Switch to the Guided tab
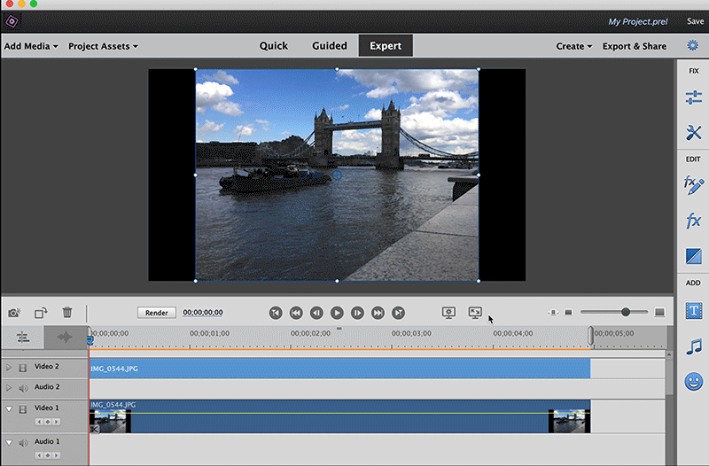This screenshot has height=466, width=709. (x=330, y=46)
